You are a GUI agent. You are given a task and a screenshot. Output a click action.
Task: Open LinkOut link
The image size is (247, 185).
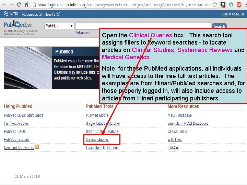point(173,148)
